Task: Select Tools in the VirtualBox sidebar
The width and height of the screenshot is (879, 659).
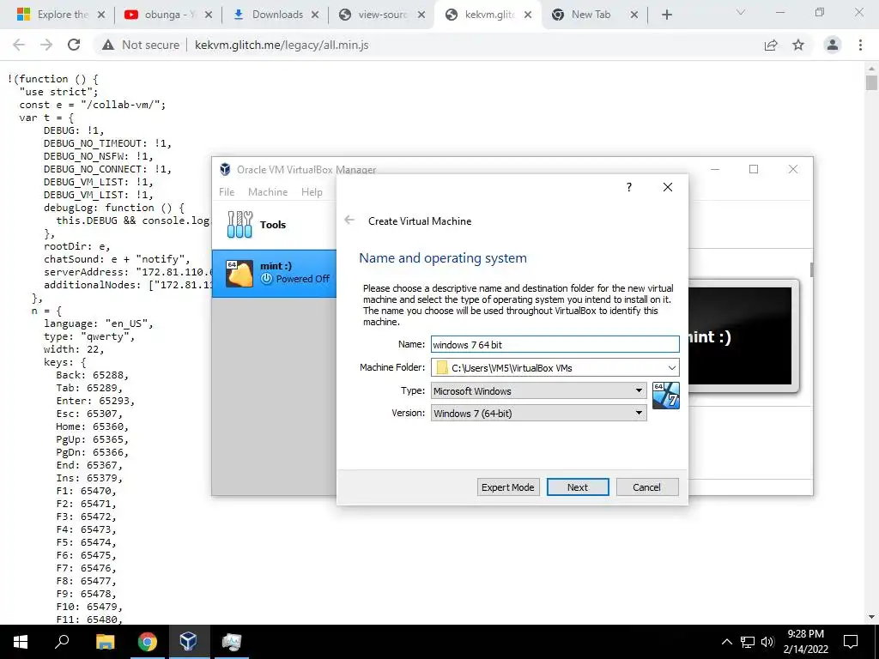Action: [274, 225]
